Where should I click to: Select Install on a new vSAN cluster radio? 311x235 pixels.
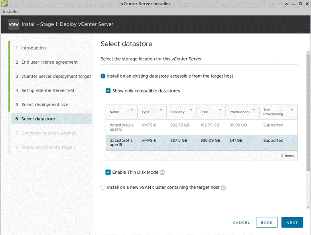[x=103, y=188]
